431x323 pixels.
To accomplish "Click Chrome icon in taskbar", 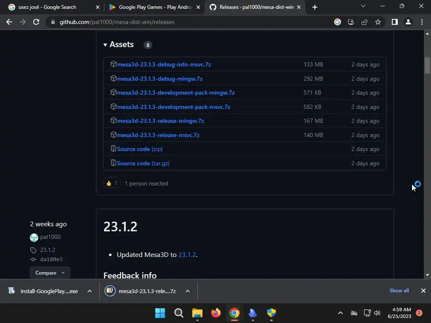I will click(x=234, y=313).
